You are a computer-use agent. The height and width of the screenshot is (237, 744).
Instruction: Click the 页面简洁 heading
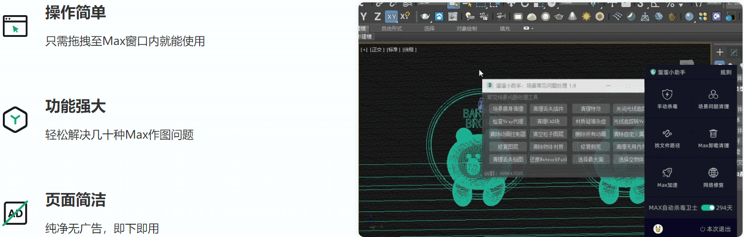[x=75, y=200]
